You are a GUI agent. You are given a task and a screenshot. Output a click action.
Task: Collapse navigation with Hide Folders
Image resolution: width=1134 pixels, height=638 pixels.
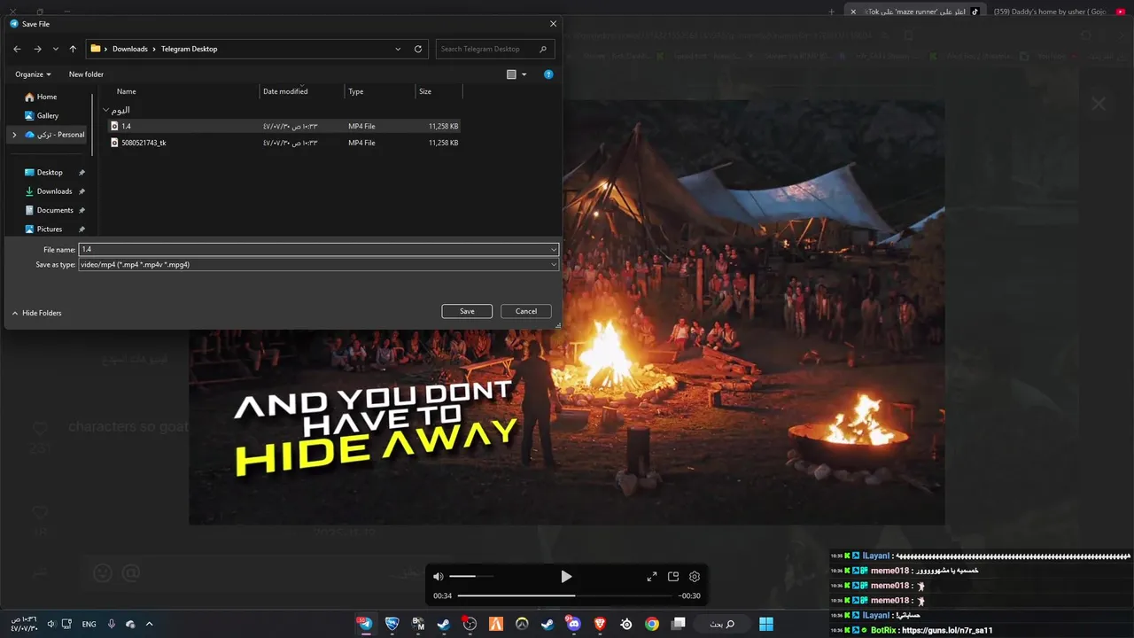coord(36,313)
